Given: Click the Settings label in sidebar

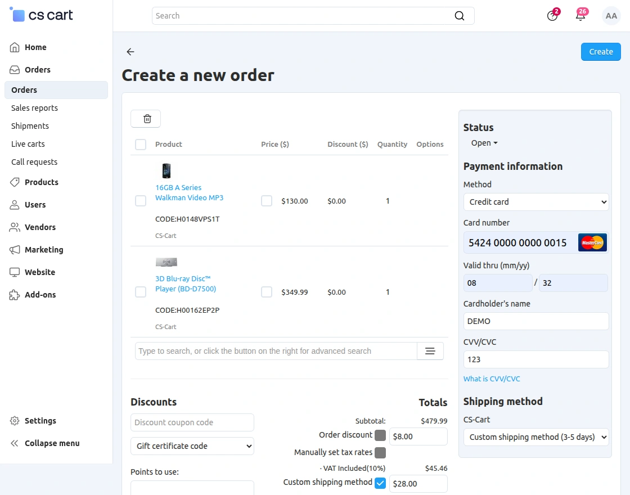Looking at the screenshot, I should click(40, 421).
